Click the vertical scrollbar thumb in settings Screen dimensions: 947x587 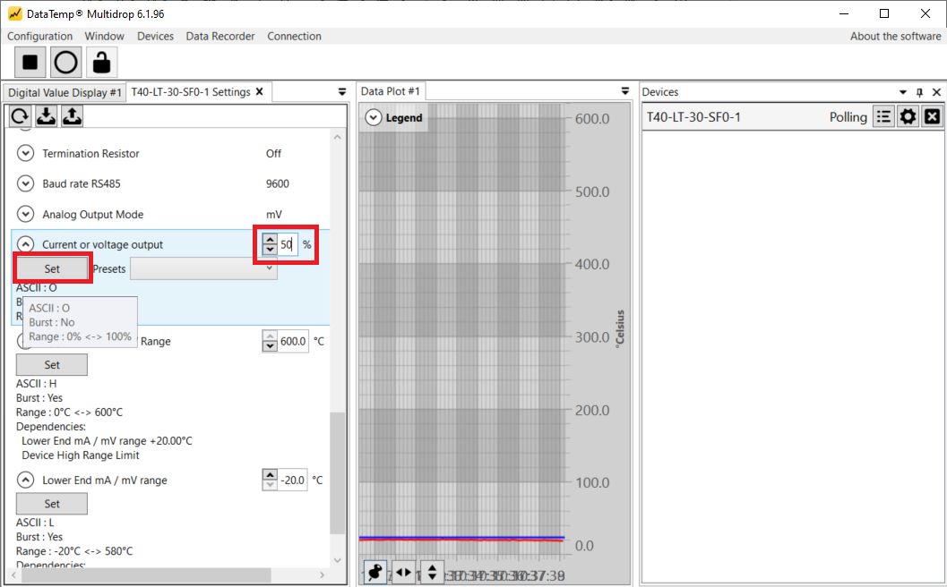pyautogui.click(x=338, y=472)
